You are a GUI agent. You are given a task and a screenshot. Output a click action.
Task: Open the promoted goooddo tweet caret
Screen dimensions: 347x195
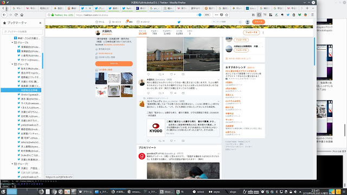219,154
